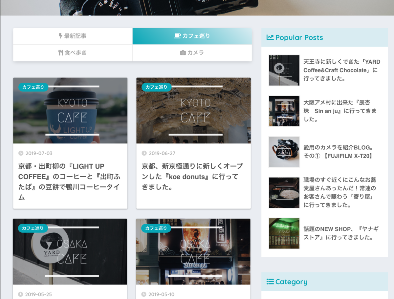Click the date 2019-05-10

[x=162, y=294]
